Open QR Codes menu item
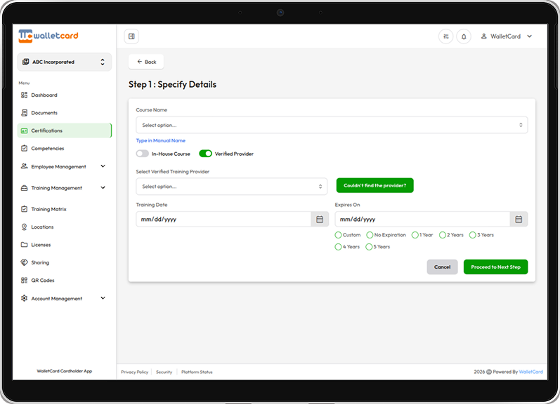 (x=64, y=281)
